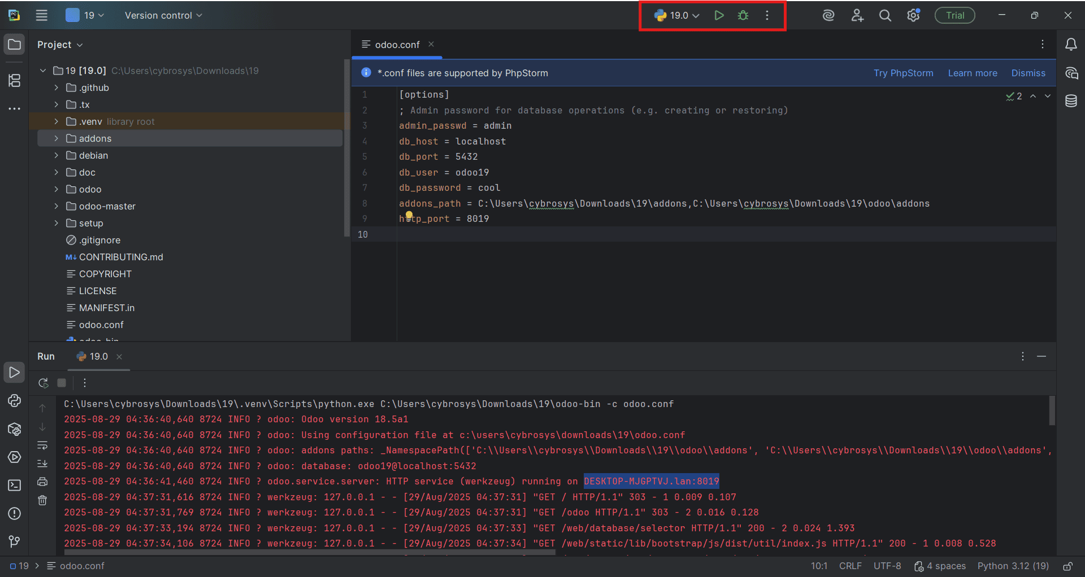Click Search Everywhere magnifier icon
Image resolution: width=1085 pixels, height=577 pixels.
(886, 15)
